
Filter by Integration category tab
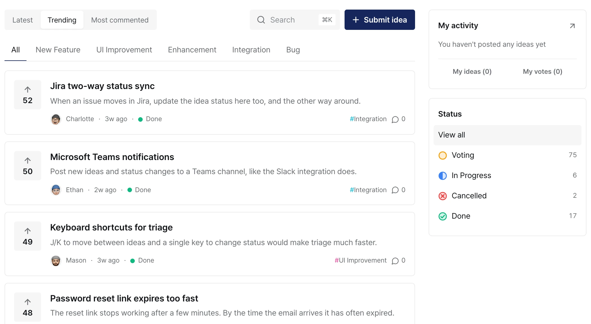click(x=251, y=50)
